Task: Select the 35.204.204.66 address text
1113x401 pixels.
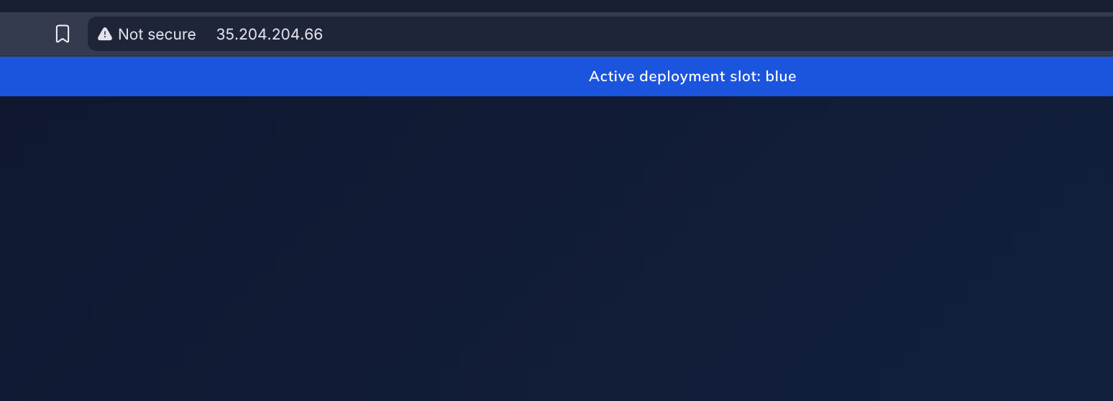Action: coord(270,34)
